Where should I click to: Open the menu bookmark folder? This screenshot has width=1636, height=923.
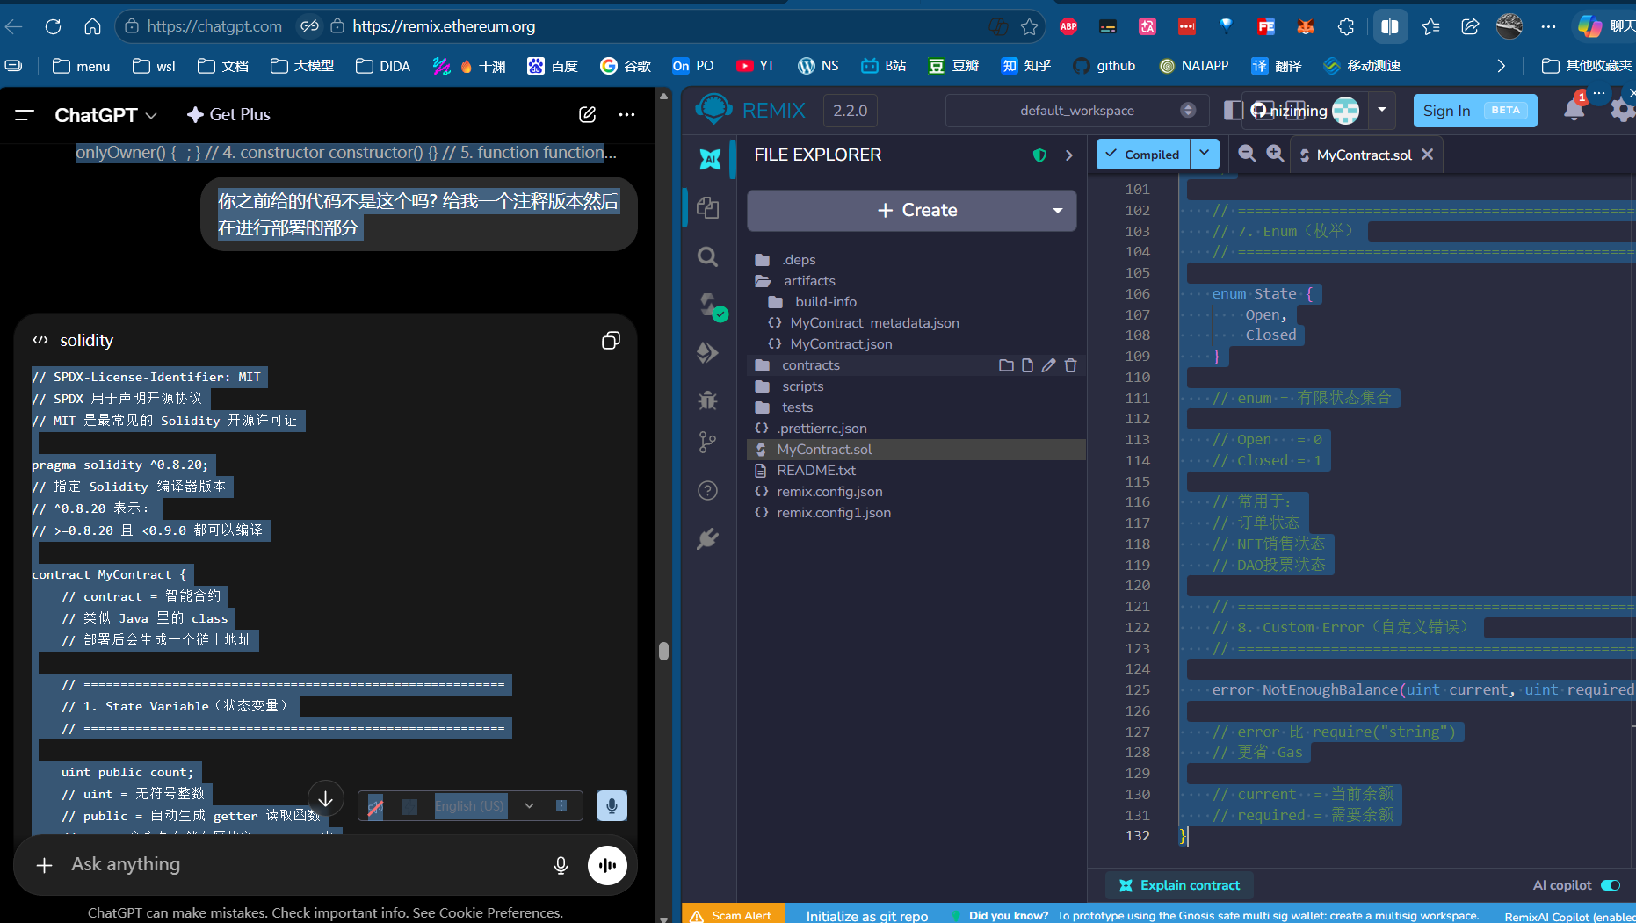tap(82, 66)
